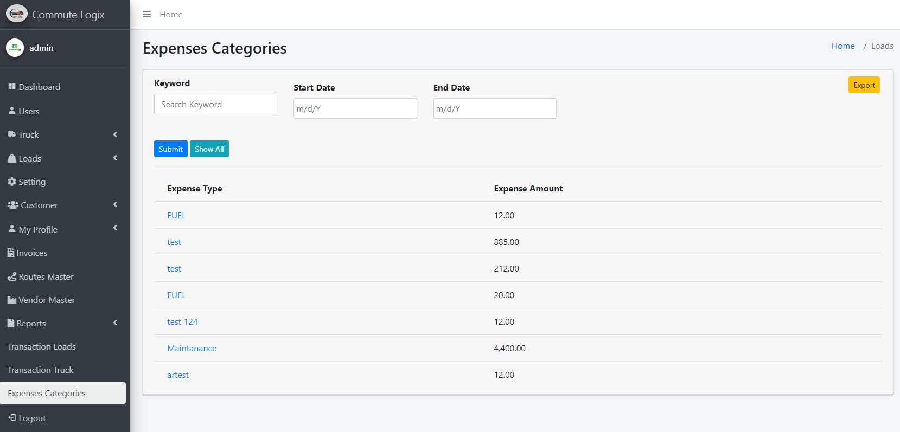The image size is (900, 432).
Task: Open Dashboard via its grid icon
Action: tap(12, 87)
